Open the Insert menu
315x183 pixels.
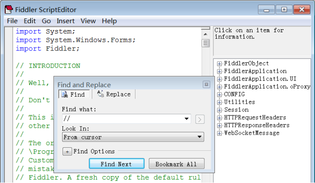66,21
